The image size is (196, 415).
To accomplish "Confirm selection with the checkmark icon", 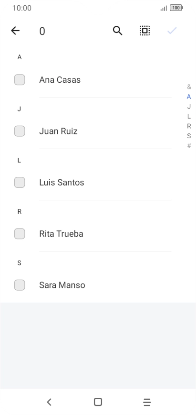I will [x=172, y=31].
